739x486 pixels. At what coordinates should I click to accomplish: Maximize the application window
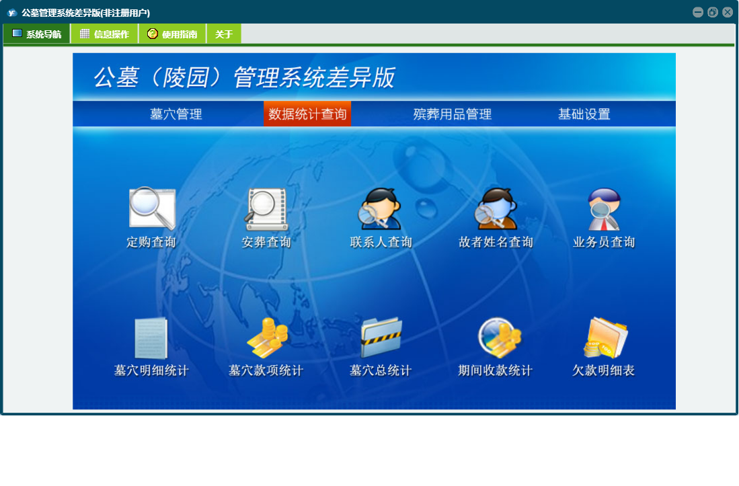(713, 12)
